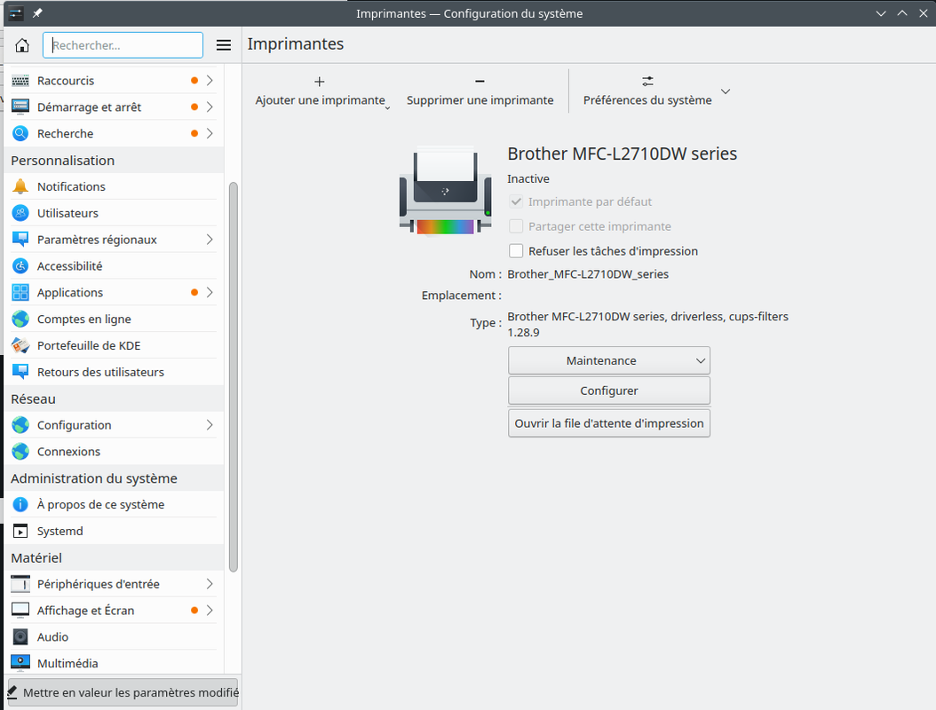Click the network Configuration globe icon
Viewport: 936px width, 710px height.
click(x=20, y=425)
